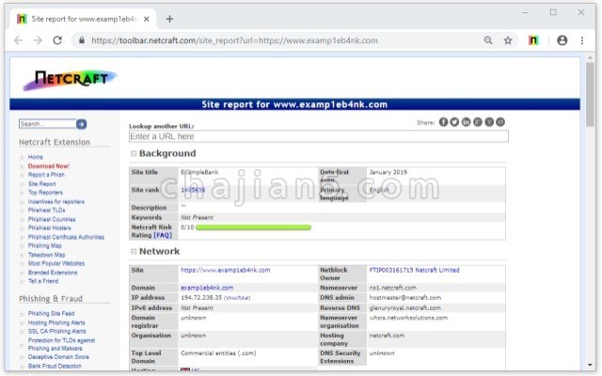Click the Enter a URL here field
602x376 pixels.
(319, 136)
